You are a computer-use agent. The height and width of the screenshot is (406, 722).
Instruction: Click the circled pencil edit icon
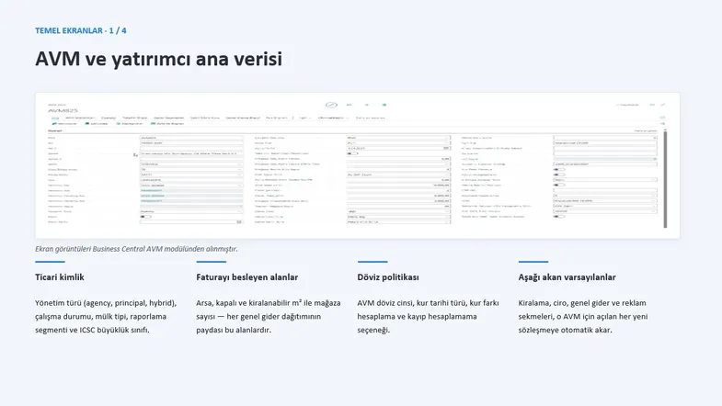point(331,105)
